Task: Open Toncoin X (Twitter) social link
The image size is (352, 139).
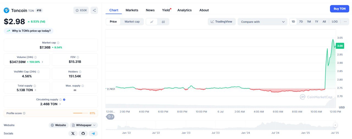Action: [x=73, y=134]
